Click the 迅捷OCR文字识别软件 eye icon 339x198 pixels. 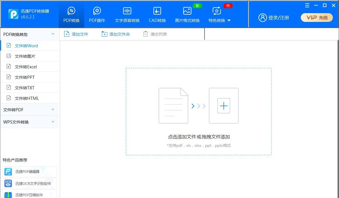[x=8, y=183]
